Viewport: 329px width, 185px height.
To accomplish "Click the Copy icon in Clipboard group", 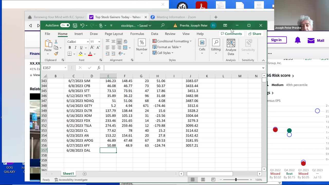I will coord(56,48).
